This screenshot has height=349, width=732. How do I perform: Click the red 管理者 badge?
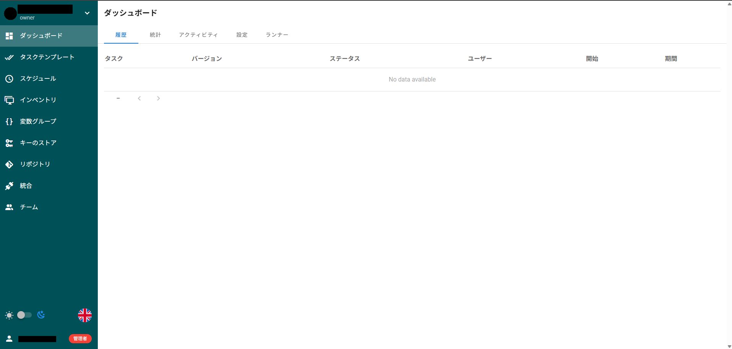[x=80, y=339]
